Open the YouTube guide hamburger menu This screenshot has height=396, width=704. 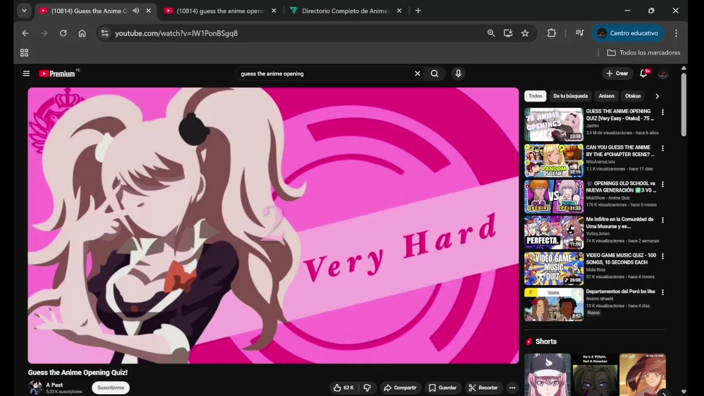click(26, 73)
